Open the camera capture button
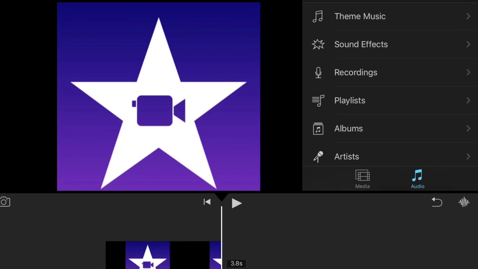The image size is (478, 269). point(4,202)
